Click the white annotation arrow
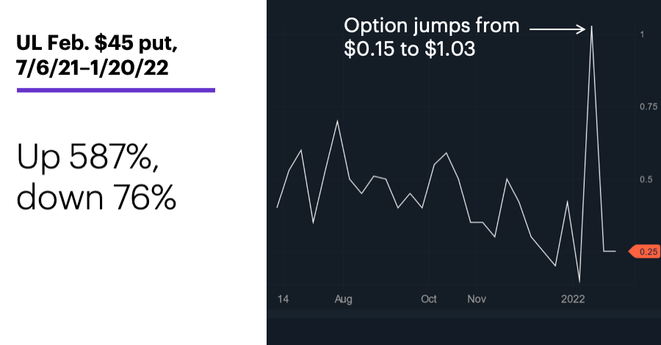Image resolution: width=661 pixels, height=345 pixels. (557, 29)
